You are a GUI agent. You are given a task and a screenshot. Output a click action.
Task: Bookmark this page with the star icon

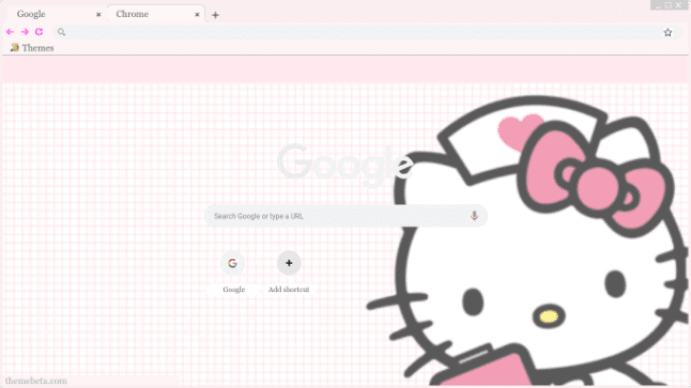coord(667,32)
